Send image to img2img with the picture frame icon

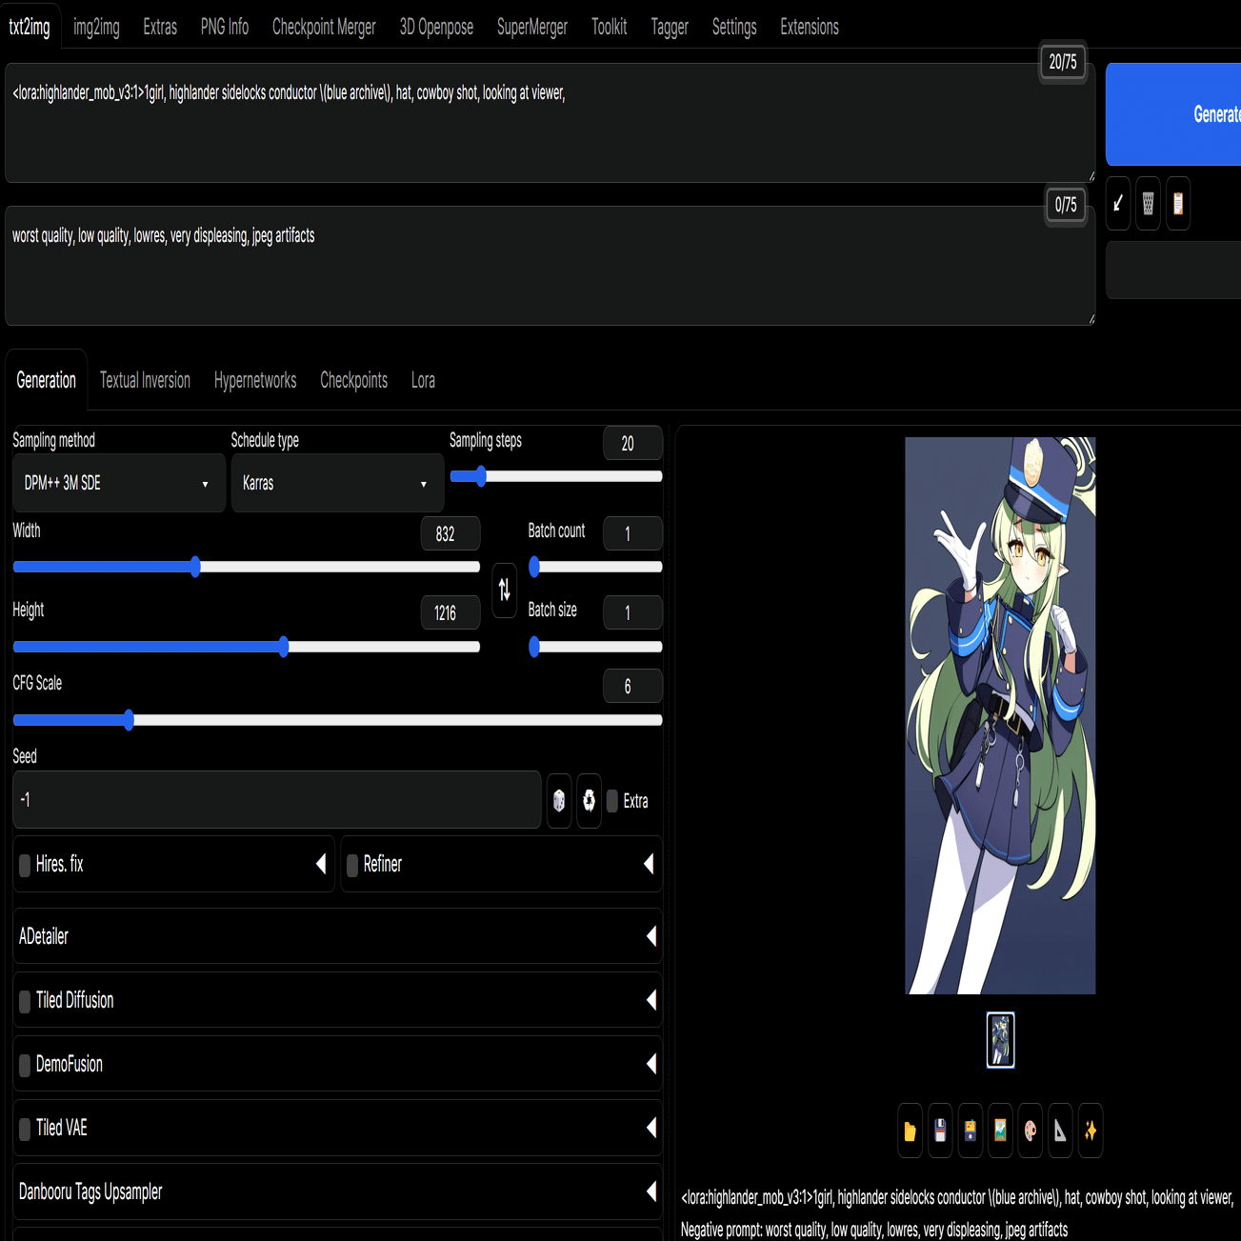1000,1131
